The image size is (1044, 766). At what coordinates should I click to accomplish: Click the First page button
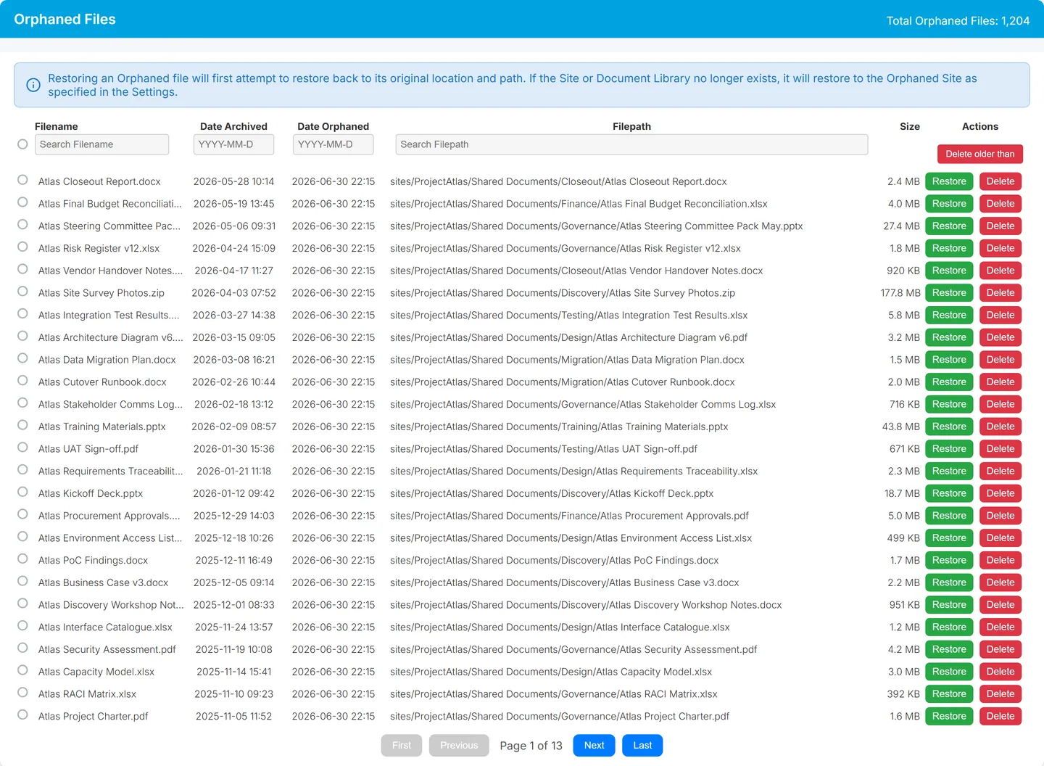(x=402, y=745)
